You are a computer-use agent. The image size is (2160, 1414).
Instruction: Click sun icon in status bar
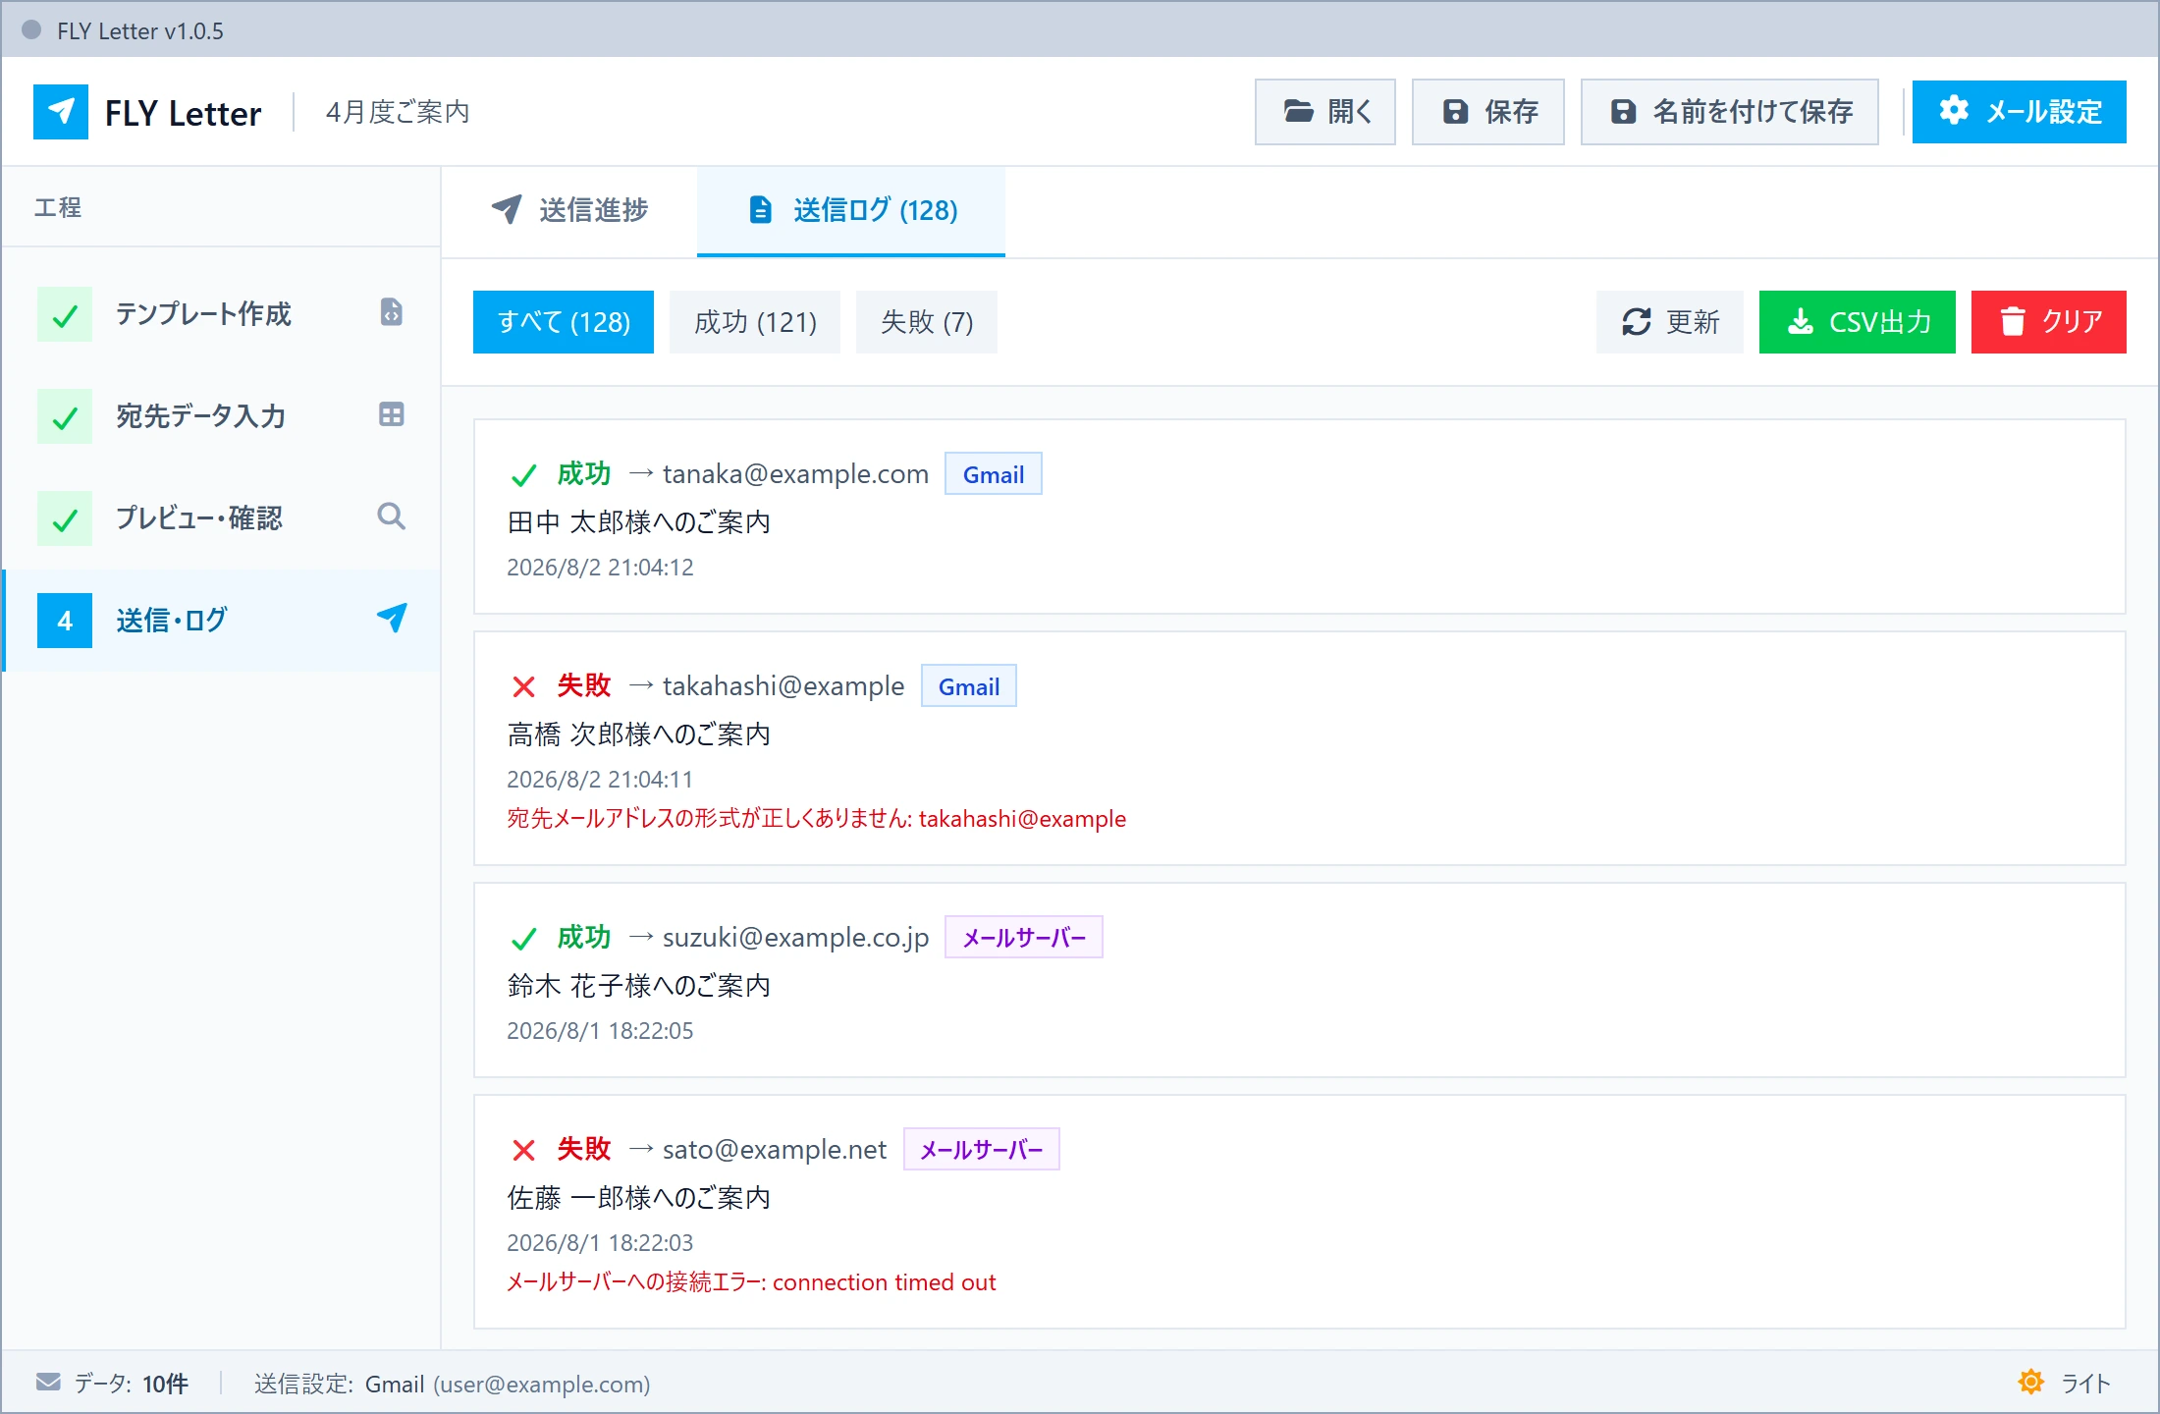[x=2031, y=1383]
